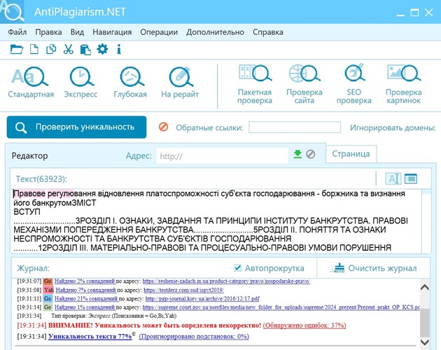Open the supreme.court.gov.ua link
441x350 pixels.
click(x=281, y=307)
